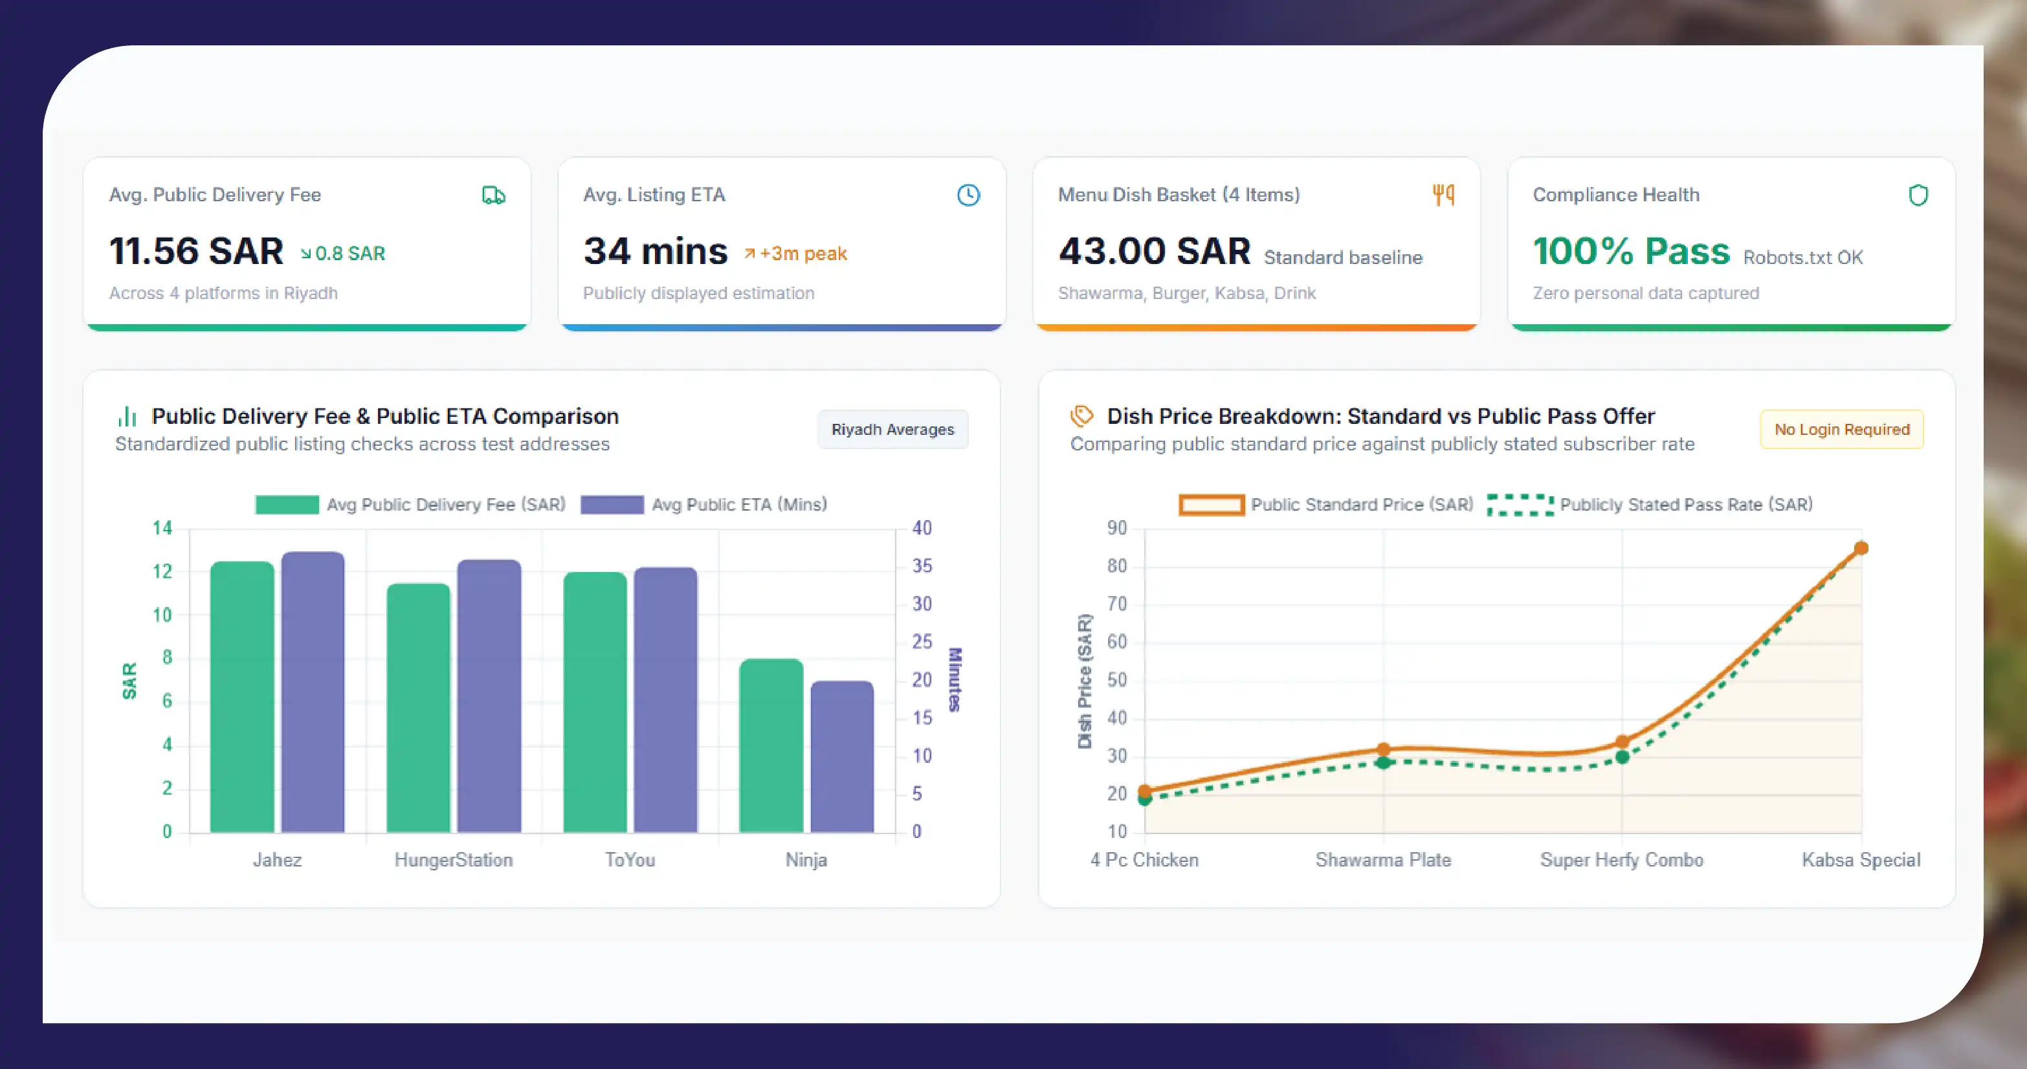Click Jahez purple ETA bar
Image resolution: width=2027 pixels, height=1069 pixels.
[313, 692]
